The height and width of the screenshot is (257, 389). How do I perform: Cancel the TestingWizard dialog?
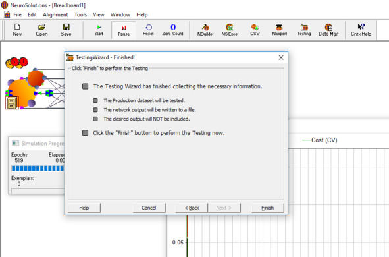[x=149, y=208]
